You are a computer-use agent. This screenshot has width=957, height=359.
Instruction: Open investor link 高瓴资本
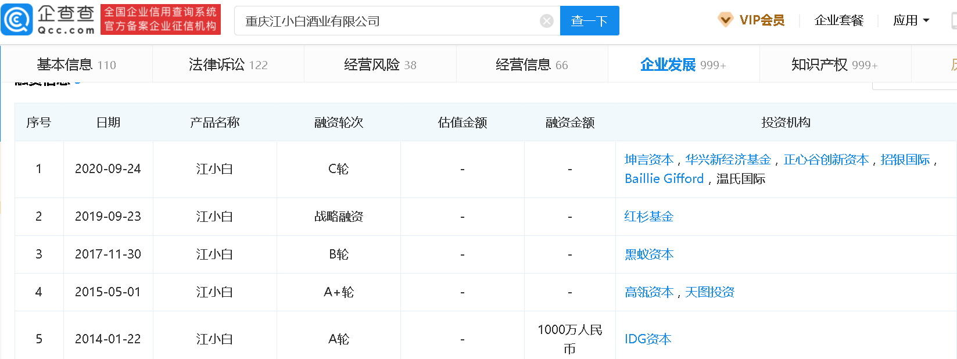click(x=649, y=292)
